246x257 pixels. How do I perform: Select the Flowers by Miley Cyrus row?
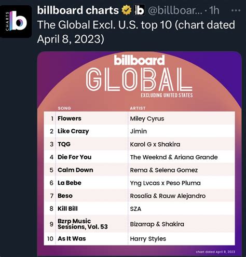point(140,118)
